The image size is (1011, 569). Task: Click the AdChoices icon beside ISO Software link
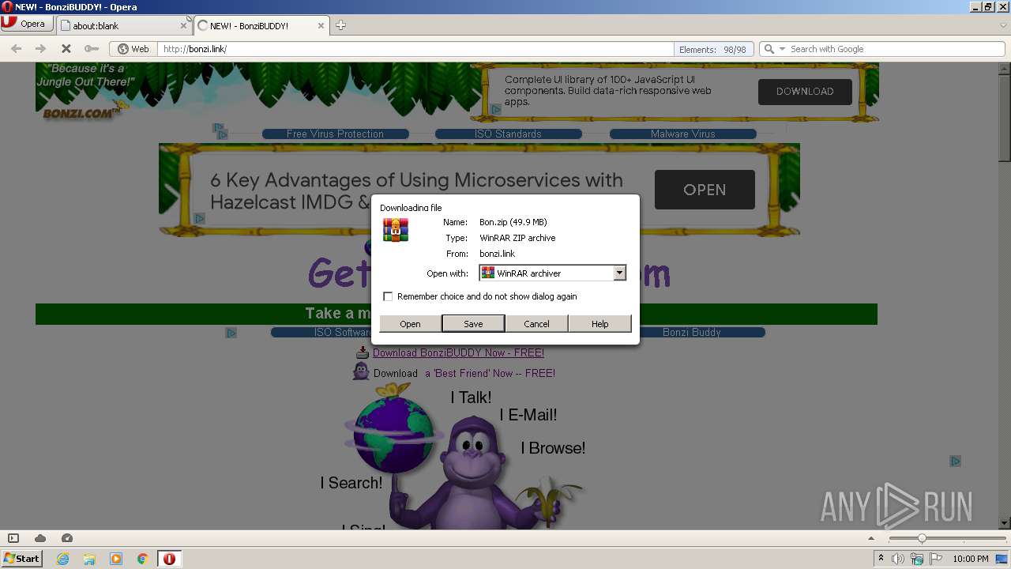coord(231,333)
